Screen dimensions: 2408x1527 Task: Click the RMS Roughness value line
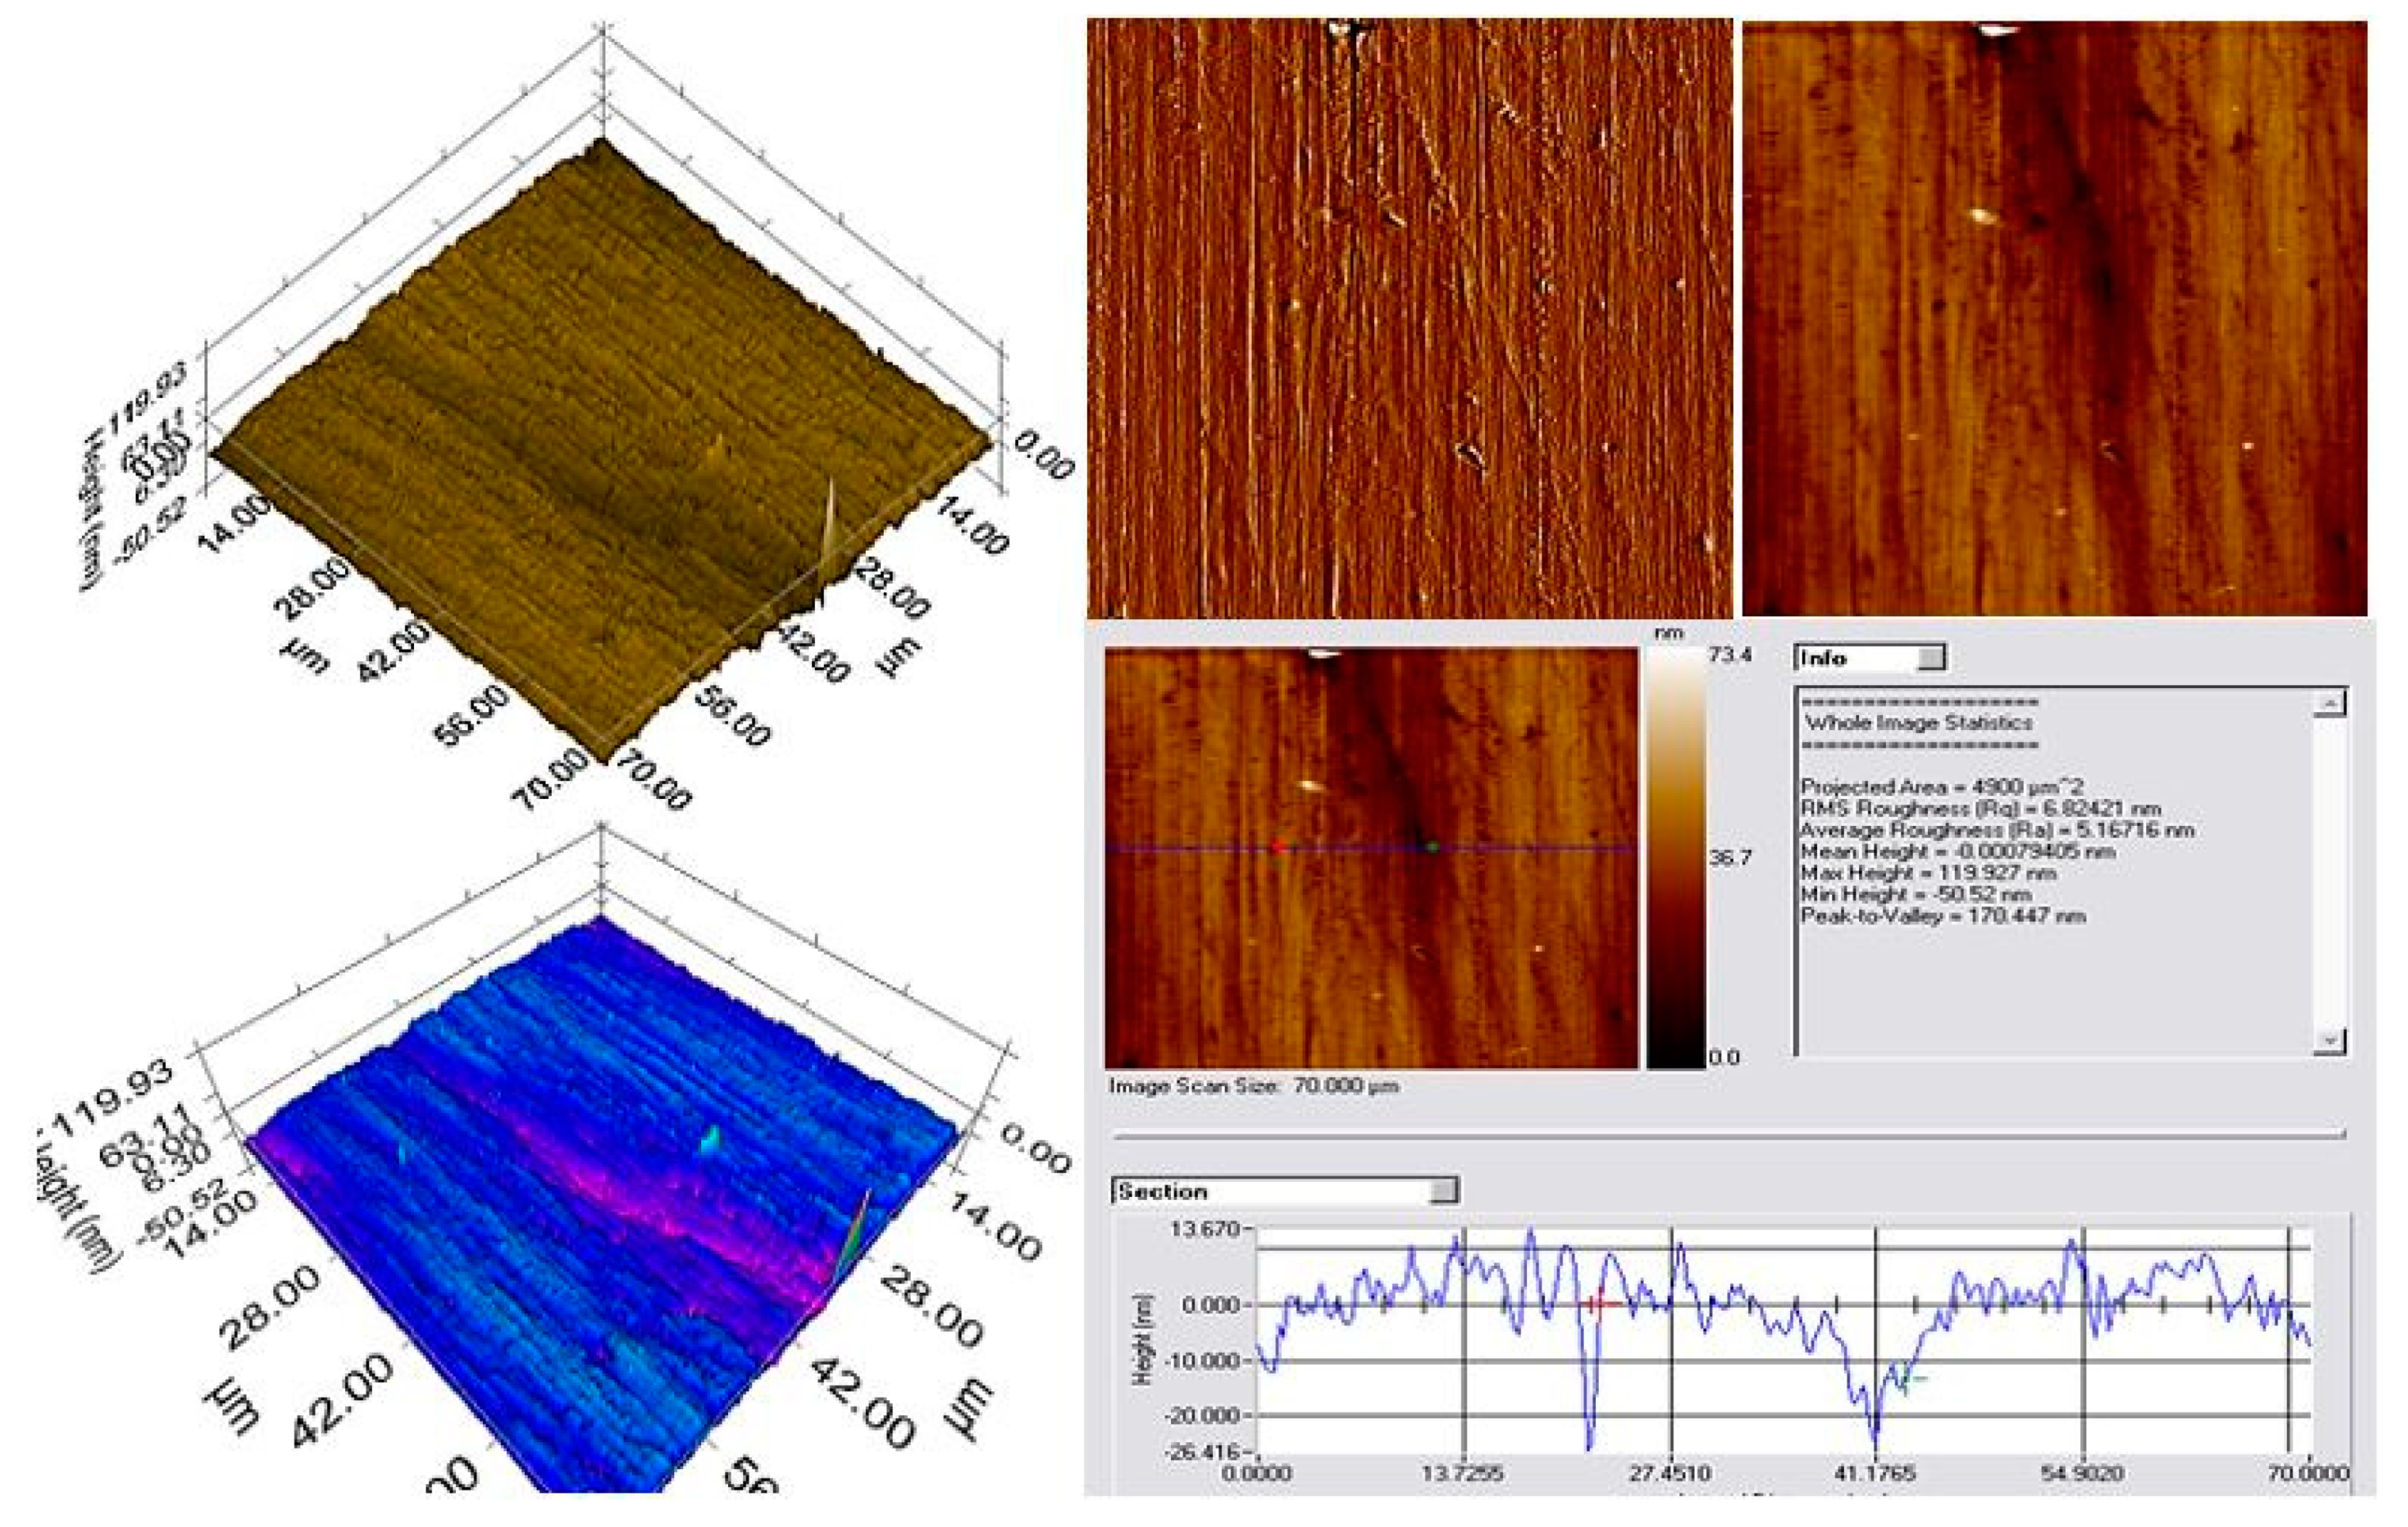tap(1980, 808)
